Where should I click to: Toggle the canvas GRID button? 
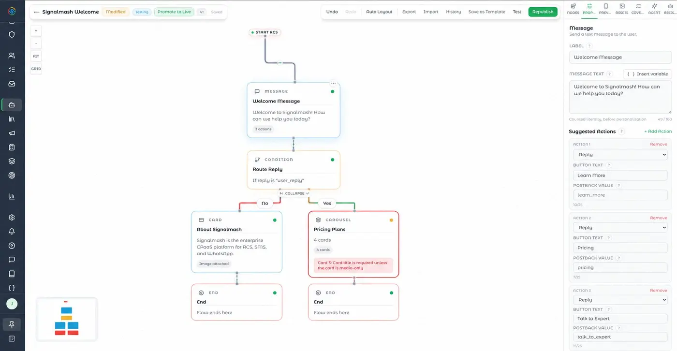36,69
